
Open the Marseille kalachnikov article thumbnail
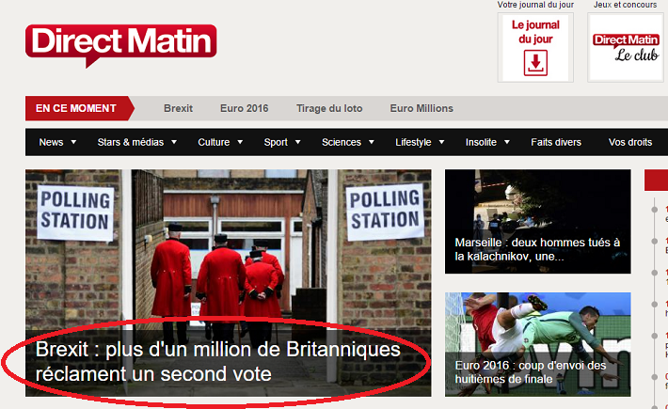pos(537,221)
